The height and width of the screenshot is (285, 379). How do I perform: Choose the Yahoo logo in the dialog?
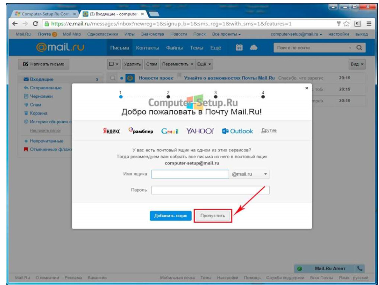pos(200,131)
